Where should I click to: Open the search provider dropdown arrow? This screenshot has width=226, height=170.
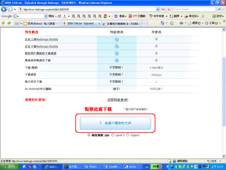[223, 9]
